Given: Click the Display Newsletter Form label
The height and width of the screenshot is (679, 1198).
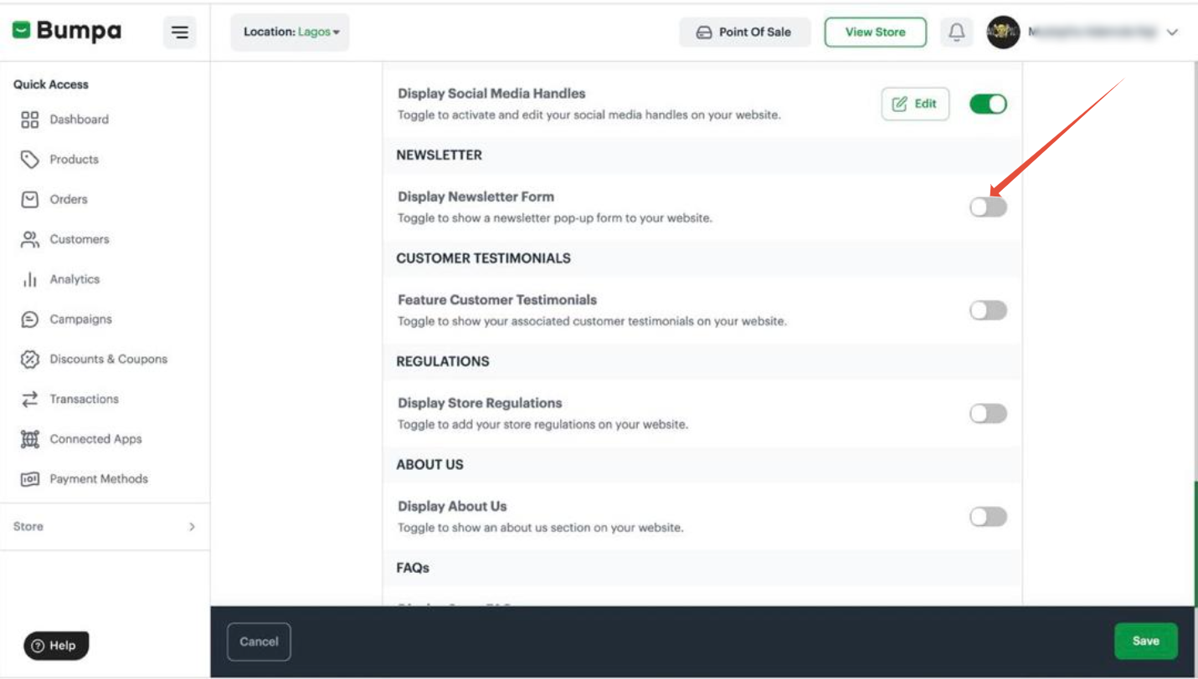Looking at the screenshot, I should pos(476,197).
